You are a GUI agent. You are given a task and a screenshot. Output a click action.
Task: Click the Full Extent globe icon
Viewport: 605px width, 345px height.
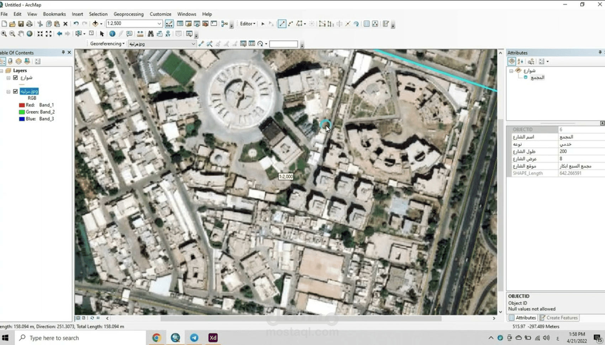30,34
